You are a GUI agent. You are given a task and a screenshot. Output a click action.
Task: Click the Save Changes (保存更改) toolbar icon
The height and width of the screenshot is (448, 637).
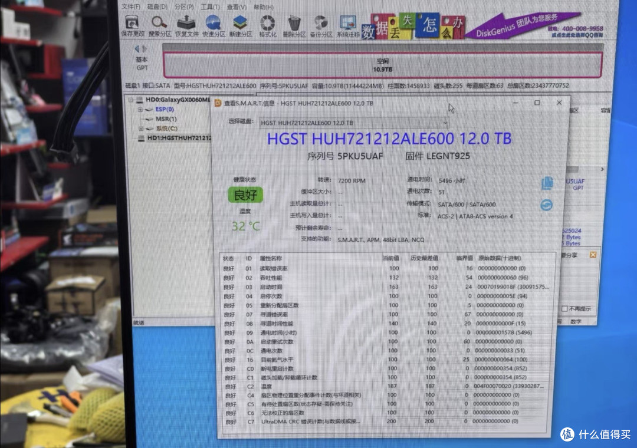click(133, 27)
